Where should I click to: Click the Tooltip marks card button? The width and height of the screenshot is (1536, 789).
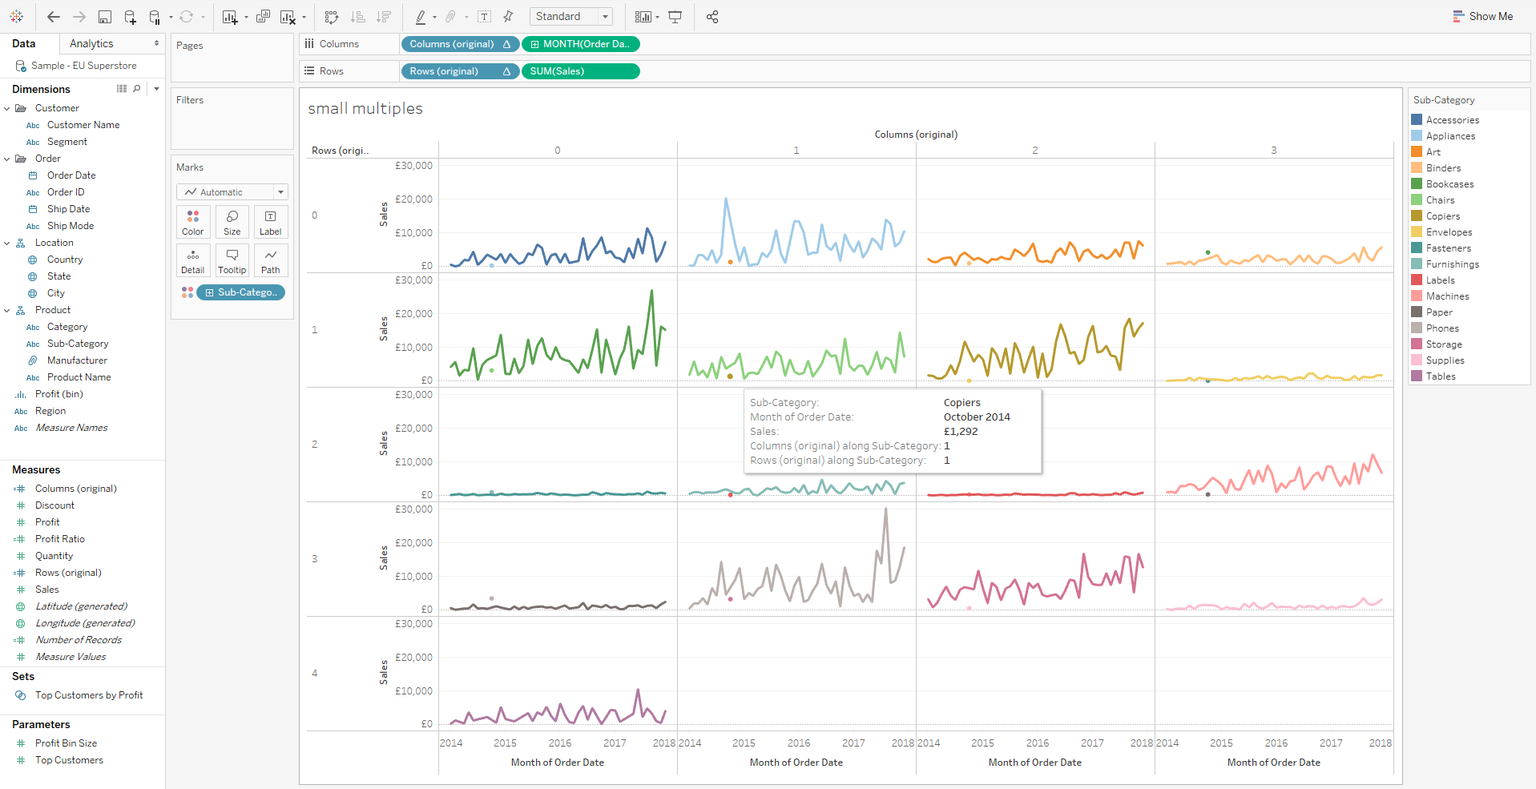232,260
